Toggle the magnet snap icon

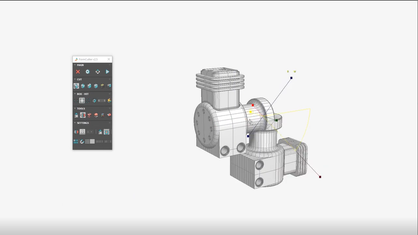pos(82,141)
